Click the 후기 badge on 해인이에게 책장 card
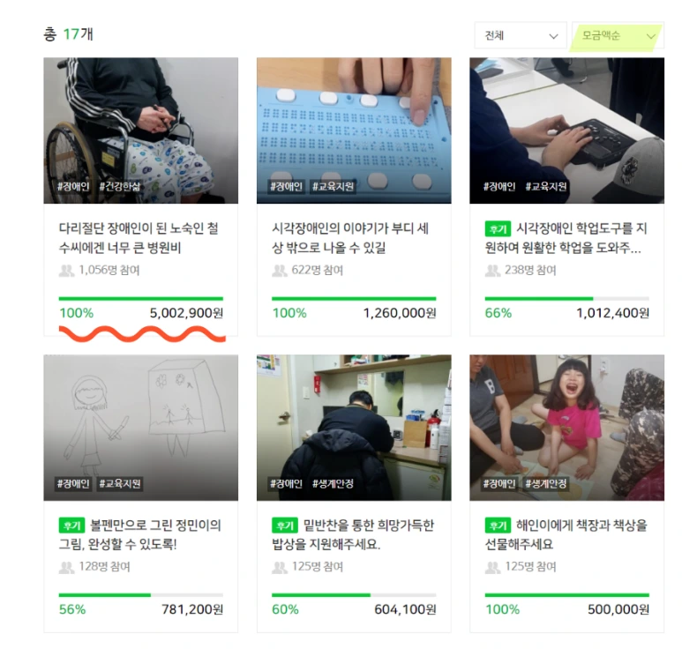The image size is (682, 649). pos(498,526)
